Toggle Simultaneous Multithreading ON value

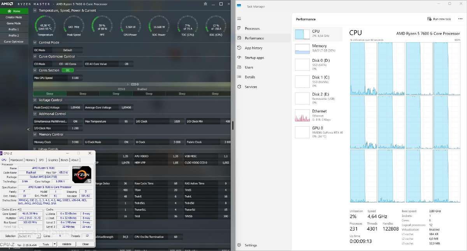[75, 121]
